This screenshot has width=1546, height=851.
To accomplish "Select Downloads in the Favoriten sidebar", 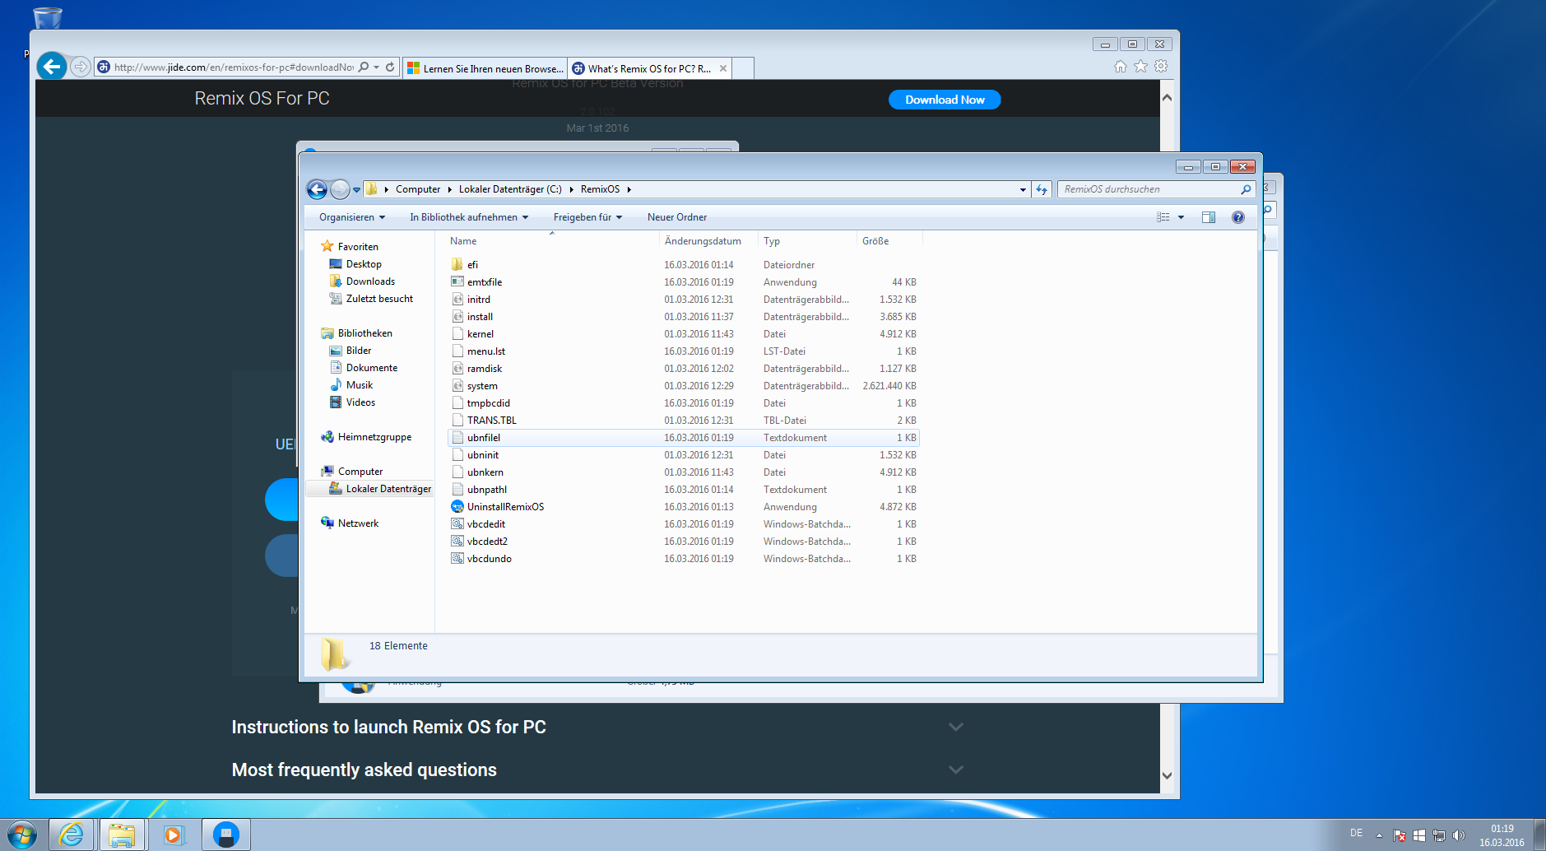I will (369, 281).
